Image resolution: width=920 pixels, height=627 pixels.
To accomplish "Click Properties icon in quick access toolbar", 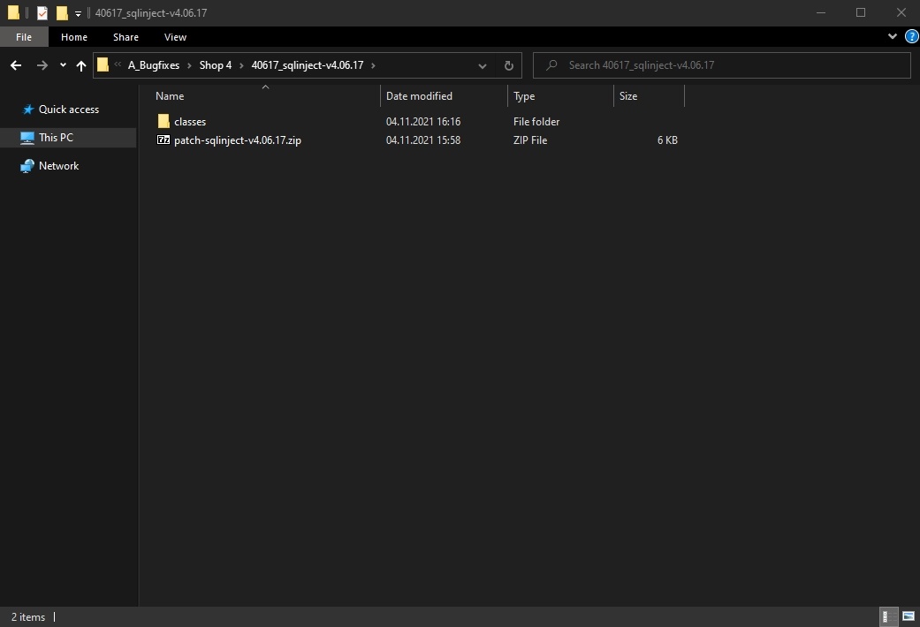I will pyautogui.click(x=42, y=13).
